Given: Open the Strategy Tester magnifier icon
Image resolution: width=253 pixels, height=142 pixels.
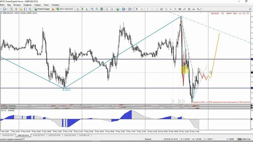Looking at the screenshot, I should (30, 9).
